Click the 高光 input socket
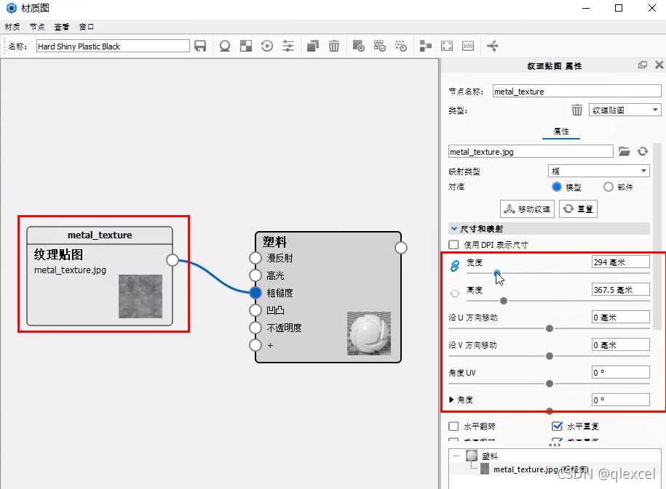The width and height of the screenshot is (666, 489). 255,275
